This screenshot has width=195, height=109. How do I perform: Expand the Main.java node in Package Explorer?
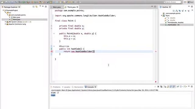pyautogui.click(x=10, y=17)
